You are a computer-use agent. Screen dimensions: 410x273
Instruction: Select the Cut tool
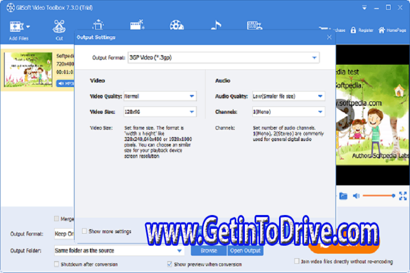[59, 30]
